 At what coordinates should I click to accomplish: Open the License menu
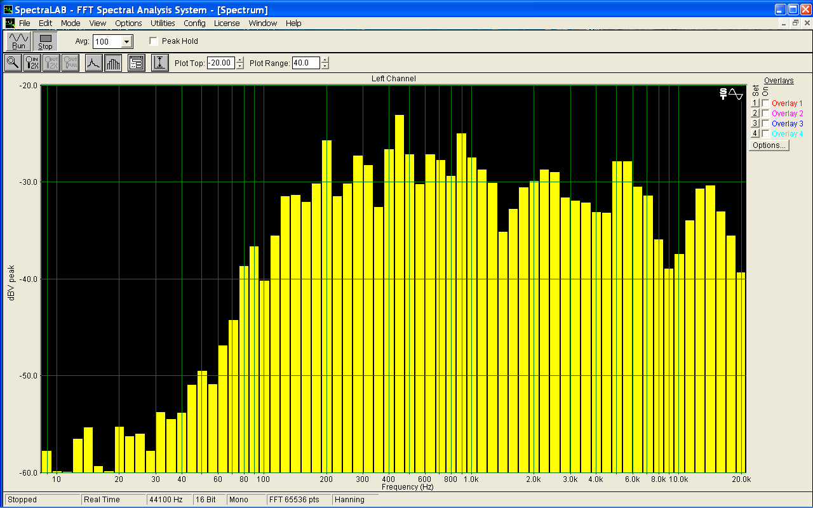pyautogui.click(x=227, y=23)
